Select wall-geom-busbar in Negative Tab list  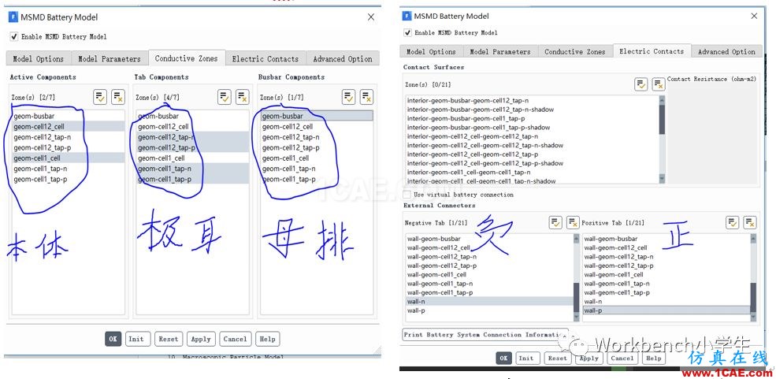click(489, 239)
